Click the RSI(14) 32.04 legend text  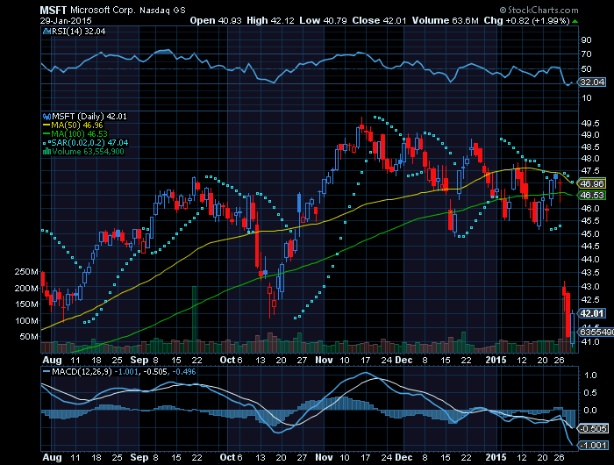(x=78, y=32)
